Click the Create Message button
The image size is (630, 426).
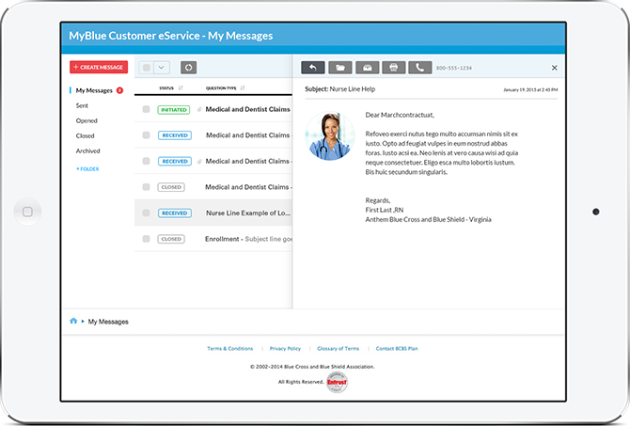pos(99,67)
